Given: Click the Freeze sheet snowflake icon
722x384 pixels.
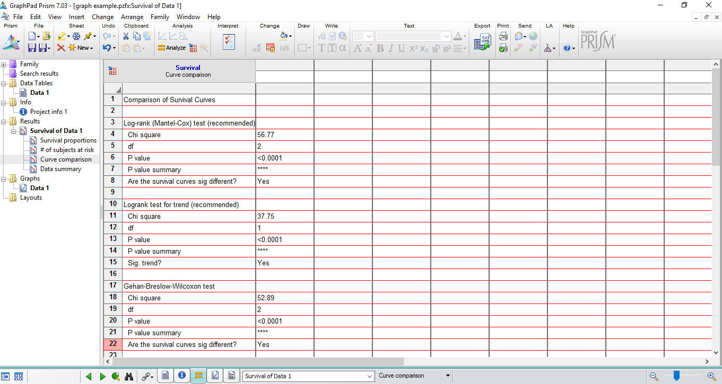Looking at the screenshot, I should click(x=76, y=36).
